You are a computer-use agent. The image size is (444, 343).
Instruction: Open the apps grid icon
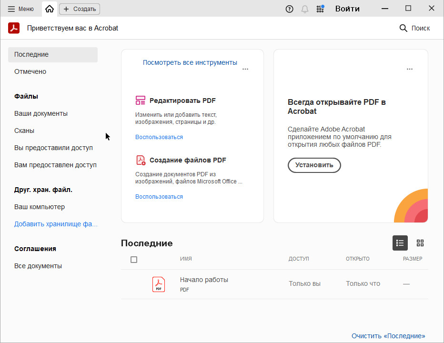(320, 9)
